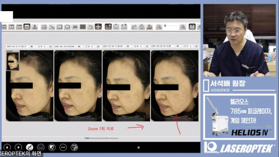The width and height of the screenshot is (279, 157).
Task: Toggle the pen annotation tool in slideshow bar
Action: pyautogui.click(x=29, y=147)
